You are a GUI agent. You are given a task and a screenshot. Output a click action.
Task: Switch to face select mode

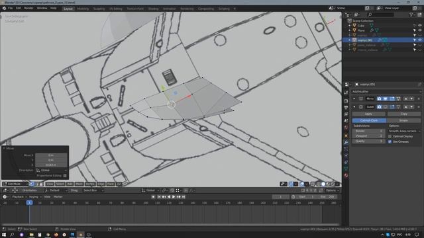click(x=41, y=184)
